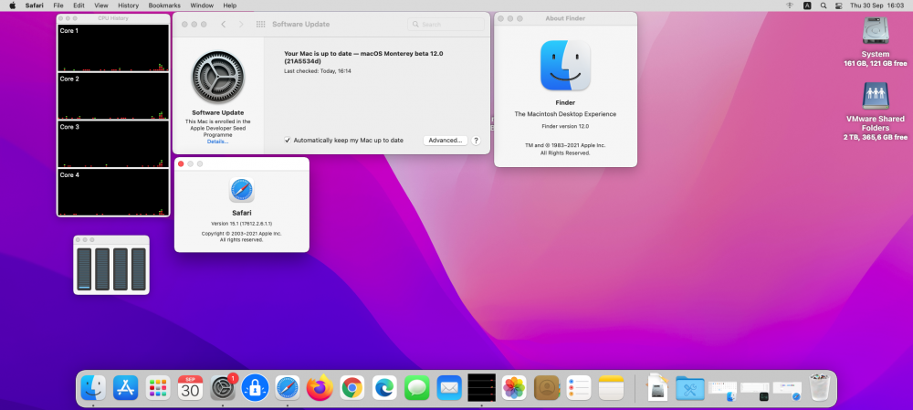The image size is (913, 410).
Task: Open the Apple menu
Action: 12,5
